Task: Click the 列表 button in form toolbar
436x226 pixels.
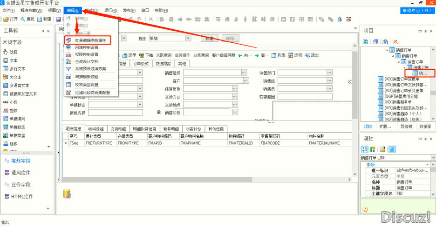Action: click(279, 55)
